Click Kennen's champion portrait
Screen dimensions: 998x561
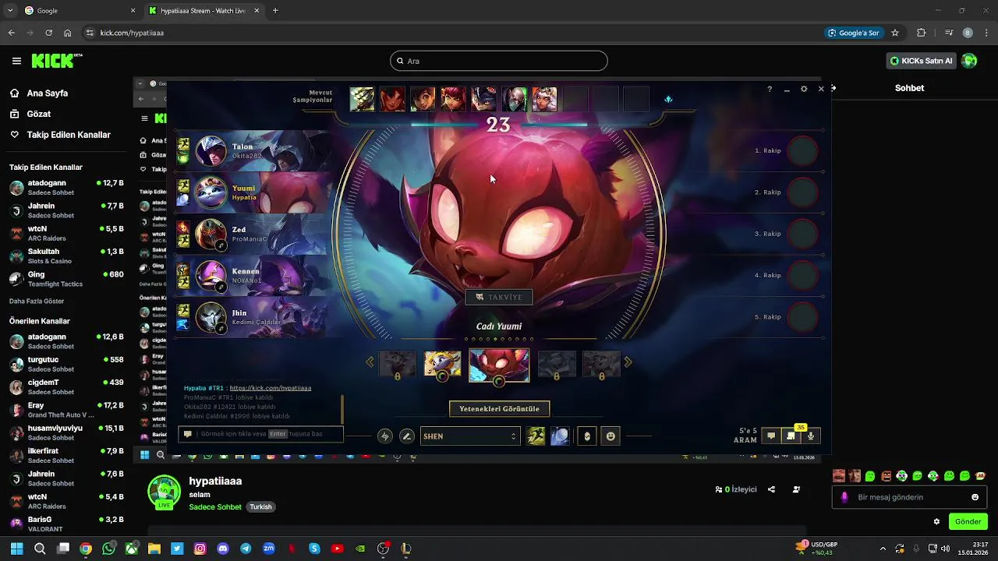click(x=211, y=275)
